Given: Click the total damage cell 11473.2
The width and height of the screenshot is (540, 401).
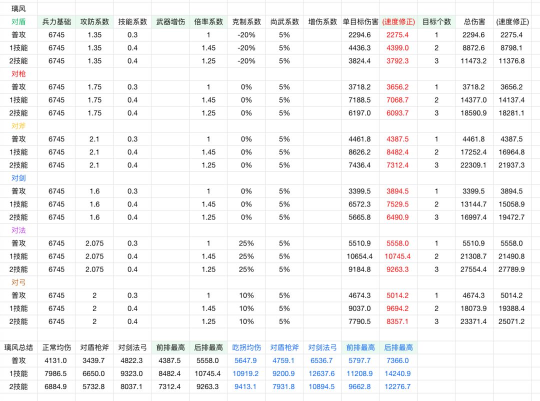Looking at the screenshot, I should coord(473,61).
